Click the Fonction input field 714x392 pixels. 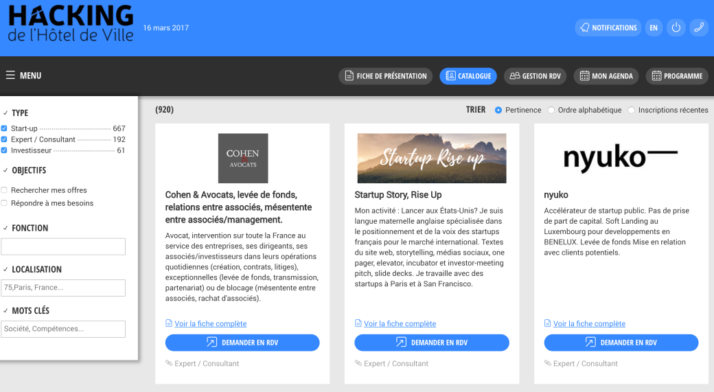[x=63, y=246]
